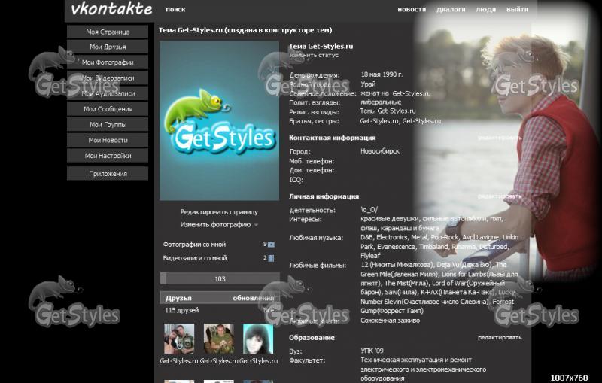602x383 pixels.
Task: Click редактировать beside Образование
Action: (x=500, y=337)
